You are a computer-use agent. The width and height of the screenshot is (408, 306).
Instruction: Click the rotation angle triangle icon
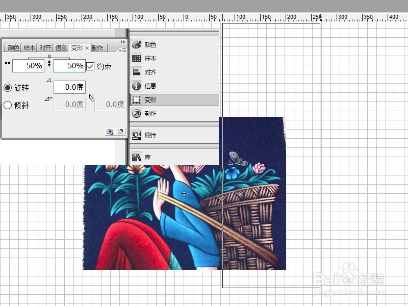49,80
